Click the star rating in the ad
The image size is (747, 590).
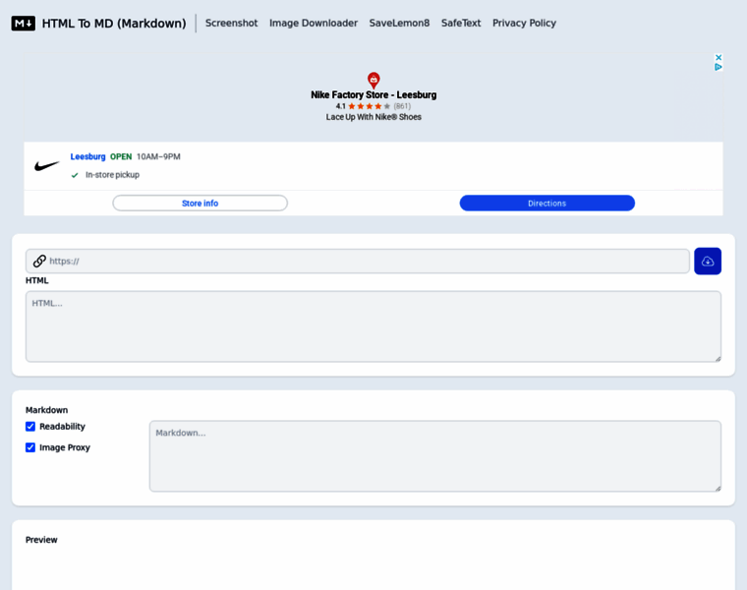(x=370, y=106)
